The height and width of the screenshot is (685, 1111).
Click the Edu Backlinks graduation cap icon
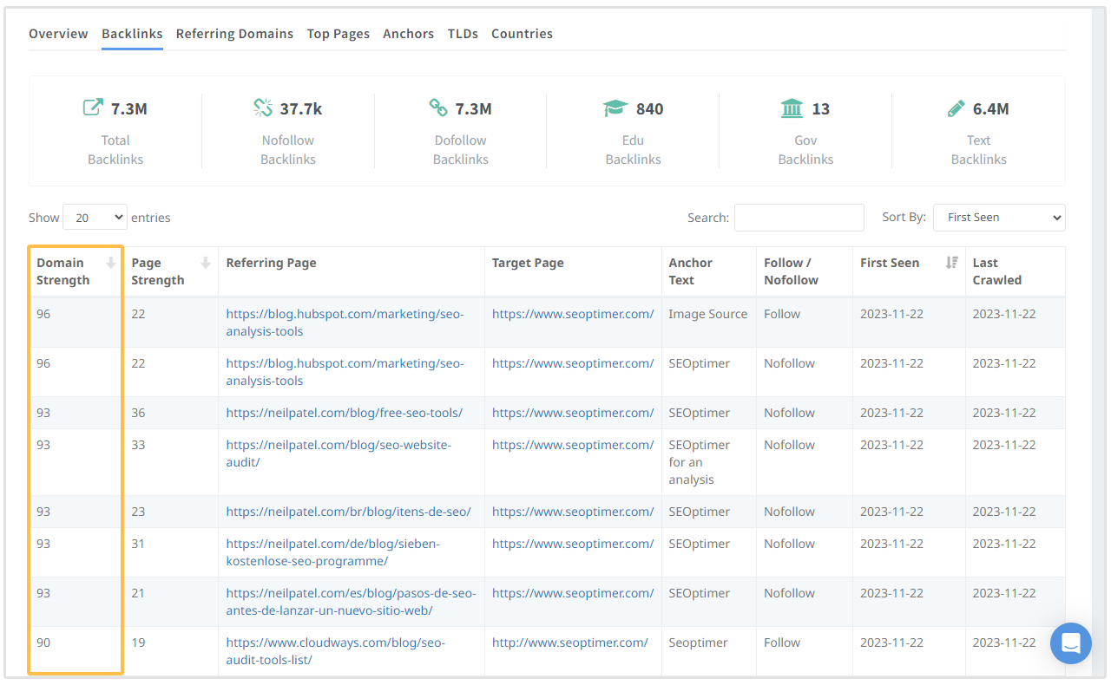pos(615,108)
